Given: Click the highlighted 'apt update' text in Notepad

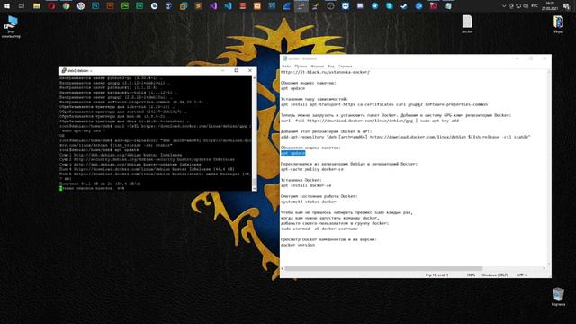Looking at the screenshot, I should point(293,153).
